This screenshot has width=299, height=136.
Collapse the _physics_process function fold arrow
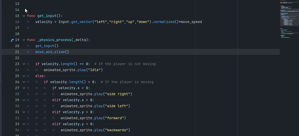click(24, 40)
